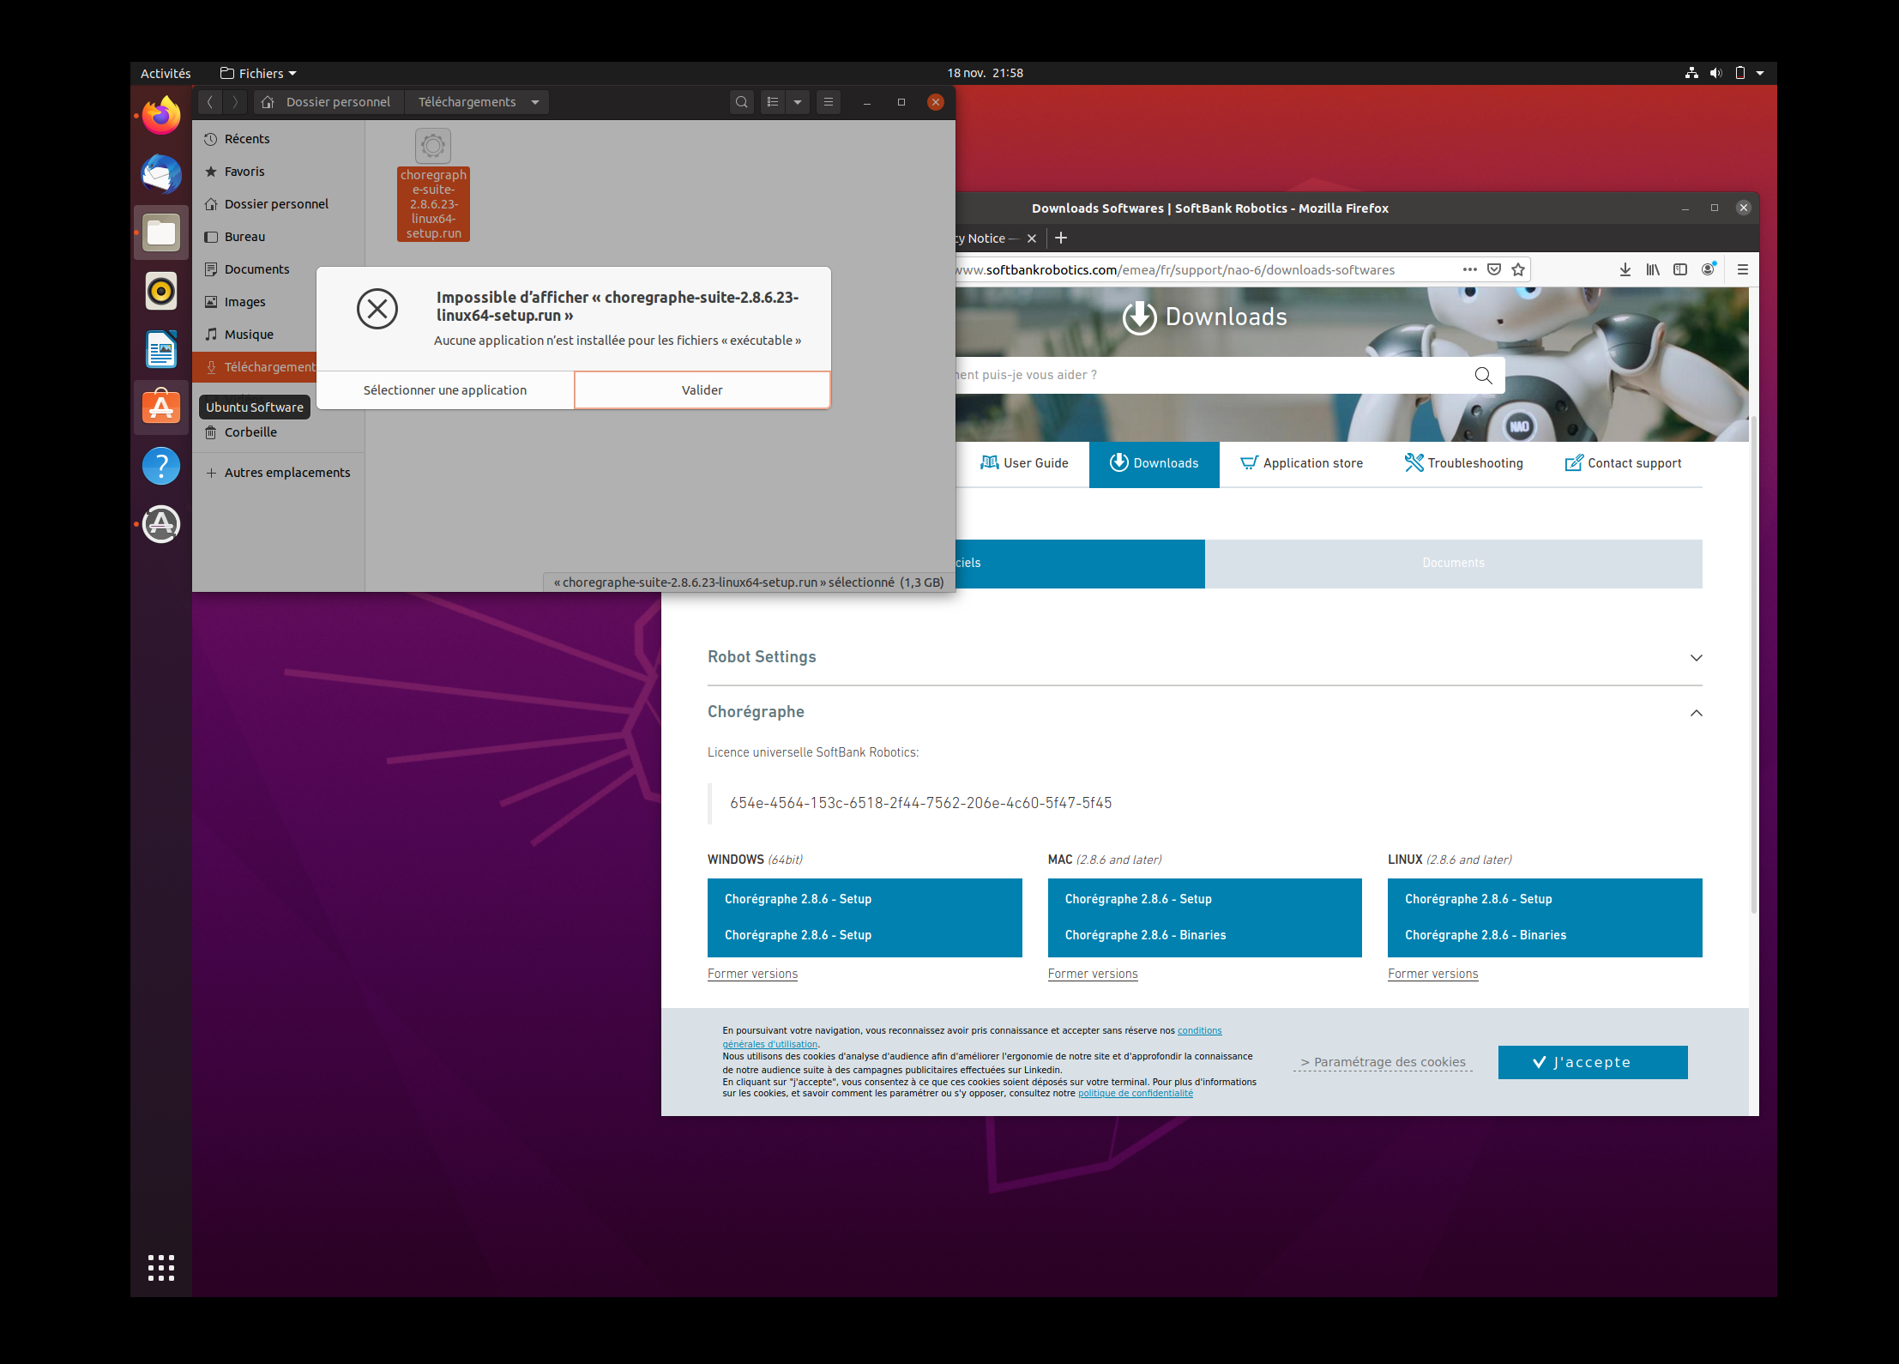This screenshot has height=1364, width=1899.
Task: Download Mac Chorégraphe 2.8.6 Binaries
Action: [x=1145, y=935]
